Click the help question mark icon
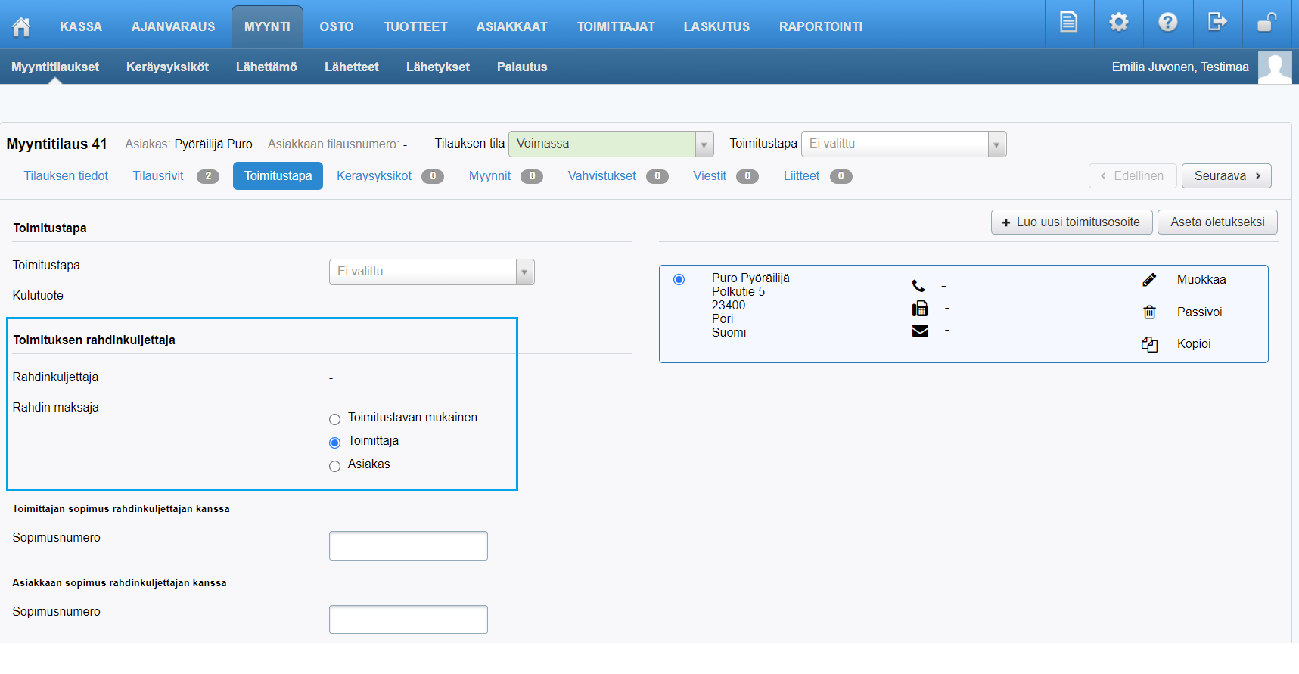The height and width of the screenshot is (674, 1299). (x=1167, y=23)
